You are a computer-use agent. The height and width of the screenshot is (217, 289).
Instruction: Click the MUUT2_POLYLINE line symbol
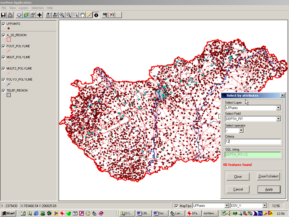pyautogui.click(x=9, y=73)
